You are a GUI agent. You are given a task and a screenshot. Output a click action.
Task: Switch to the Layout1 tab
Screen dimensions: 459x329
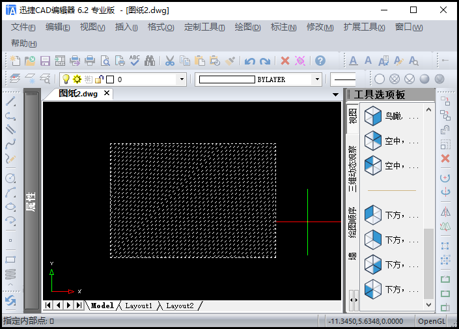pos(139,306)
